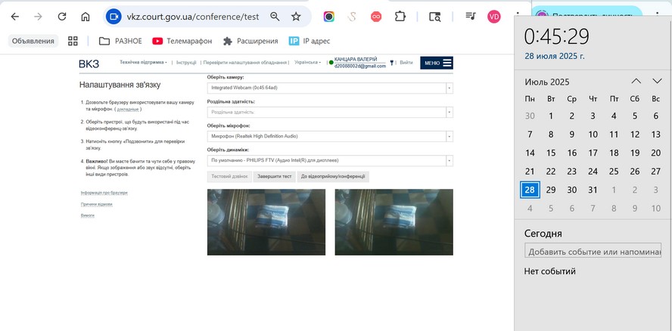Screen dimensions: 672x331
Task: Open the Расширения bookmark
Action: (250, 41)
